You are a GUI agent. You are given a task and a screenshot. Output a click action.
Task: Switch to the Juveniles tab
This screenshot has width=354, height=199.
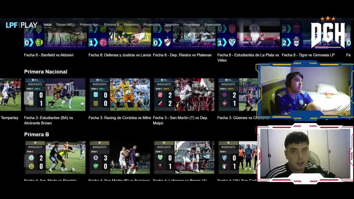pos(172,25)
